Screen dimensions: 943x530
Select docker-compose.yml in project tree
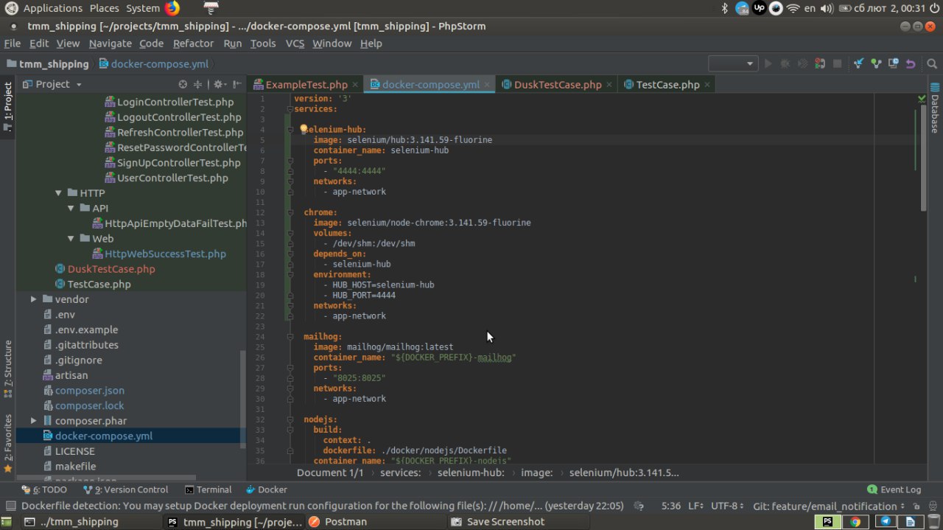coord(104,436)
